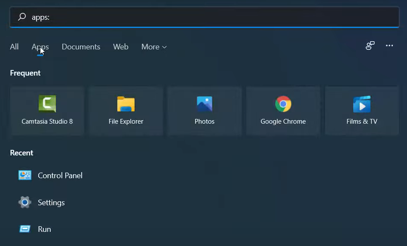Focus the search box containing "apps:"
This screenshot has height=246, width=407.
(x=215, y=17)
